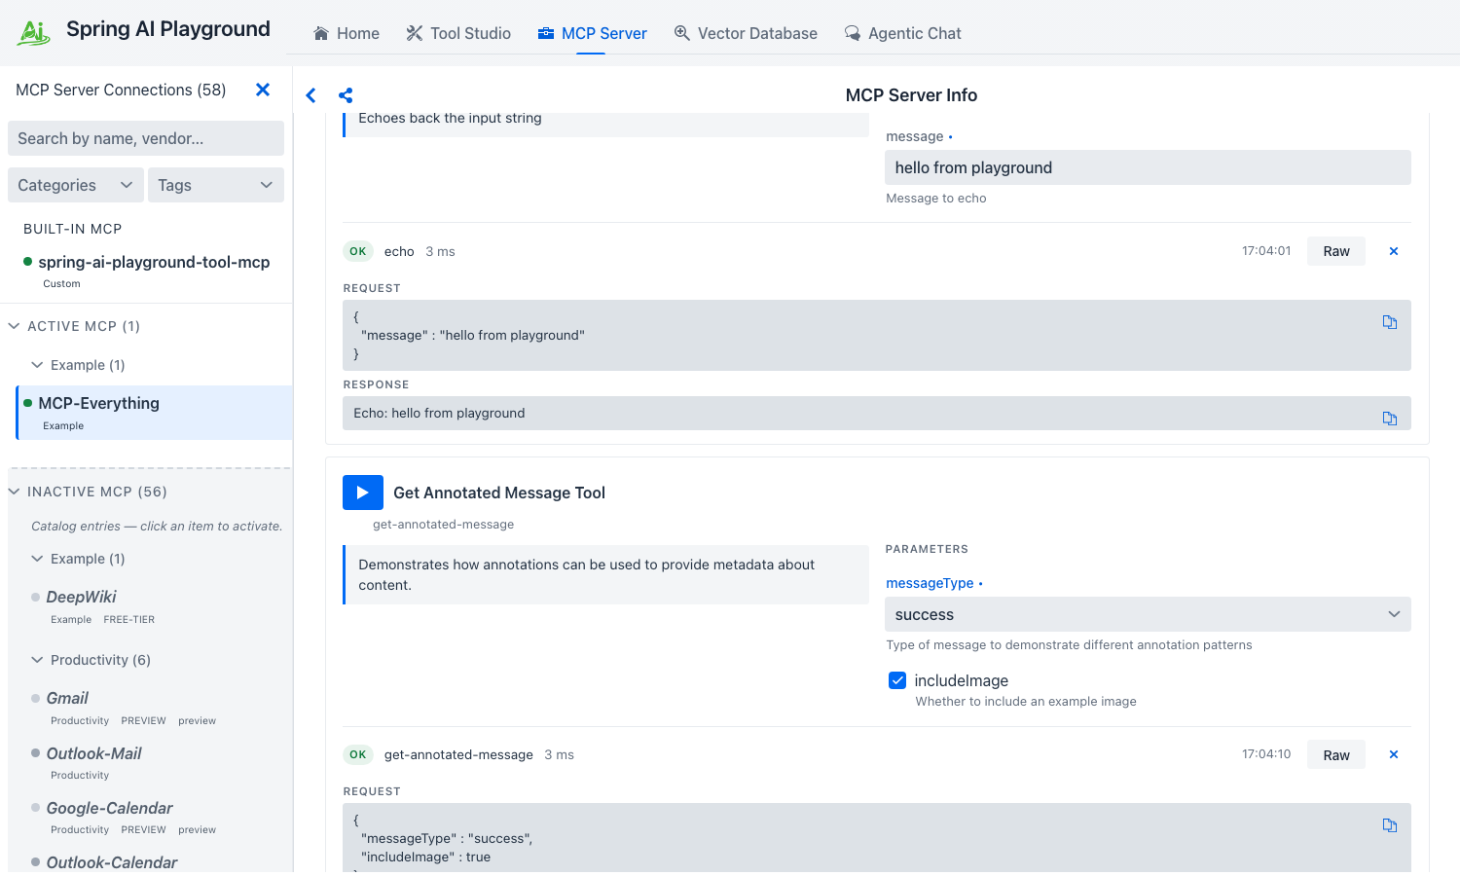
Task: Open the Tool Studio tab
Action: (458, 33)
